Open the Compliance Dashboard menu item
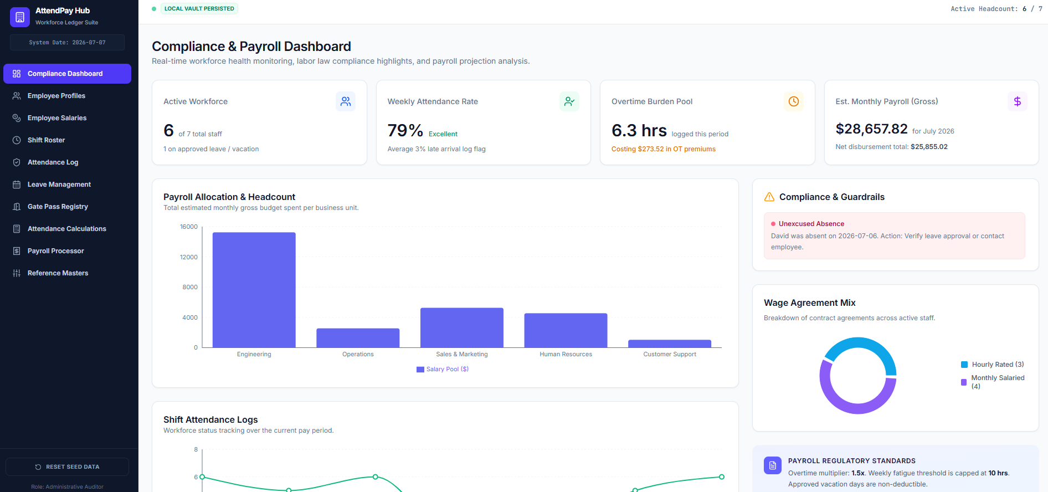This screenshot has height=492, width=1048. coord(67,74)
